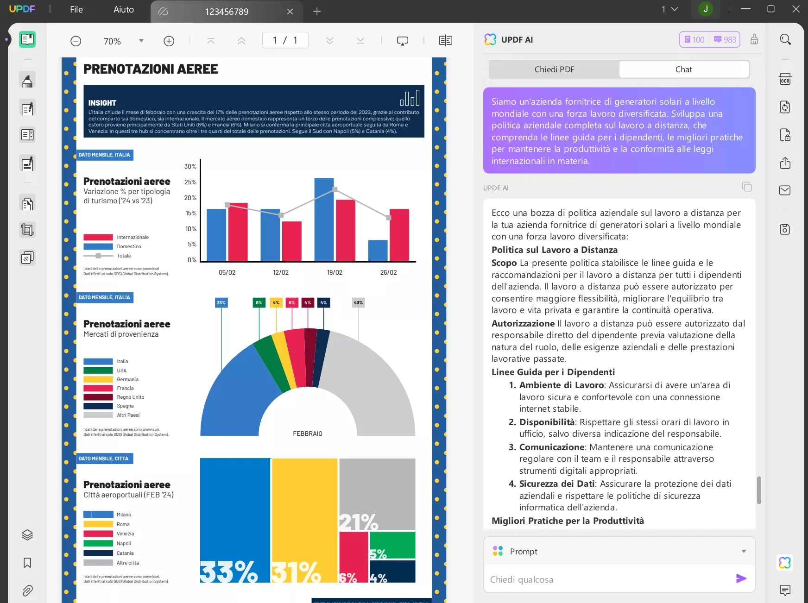Viewport: 808px width, 603px height.
Task: Go to previous page arrow
Action: [241, 41]
